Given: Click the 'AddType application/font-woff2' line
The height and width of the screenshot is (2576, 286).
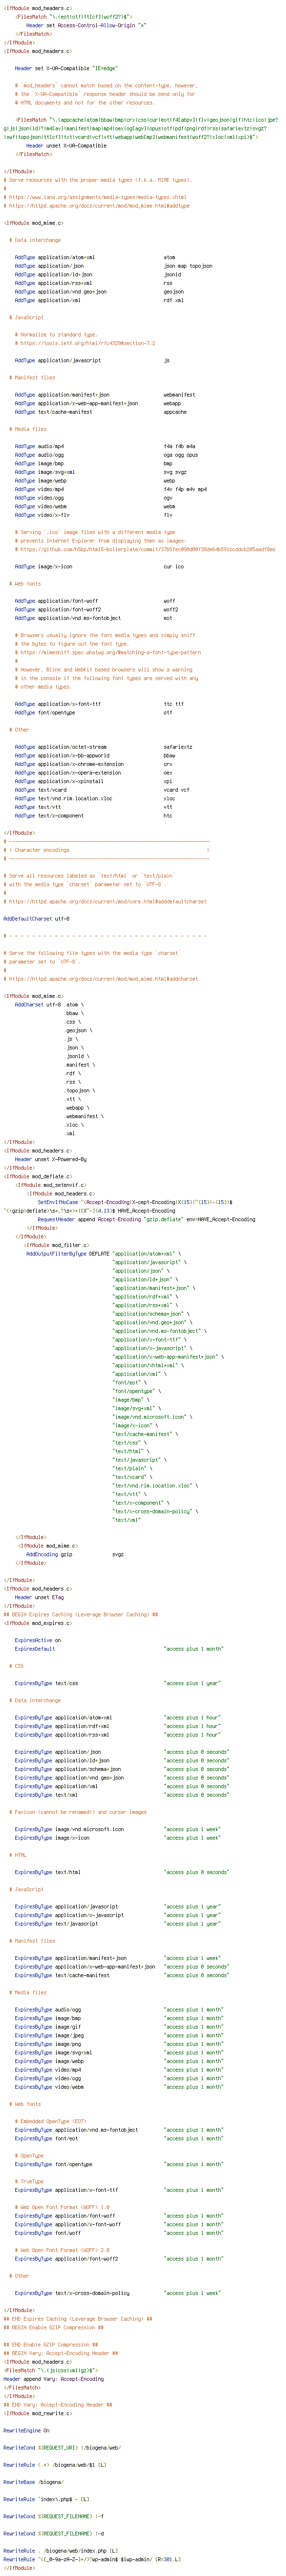Looking at the screenshot, I should 97,609.
